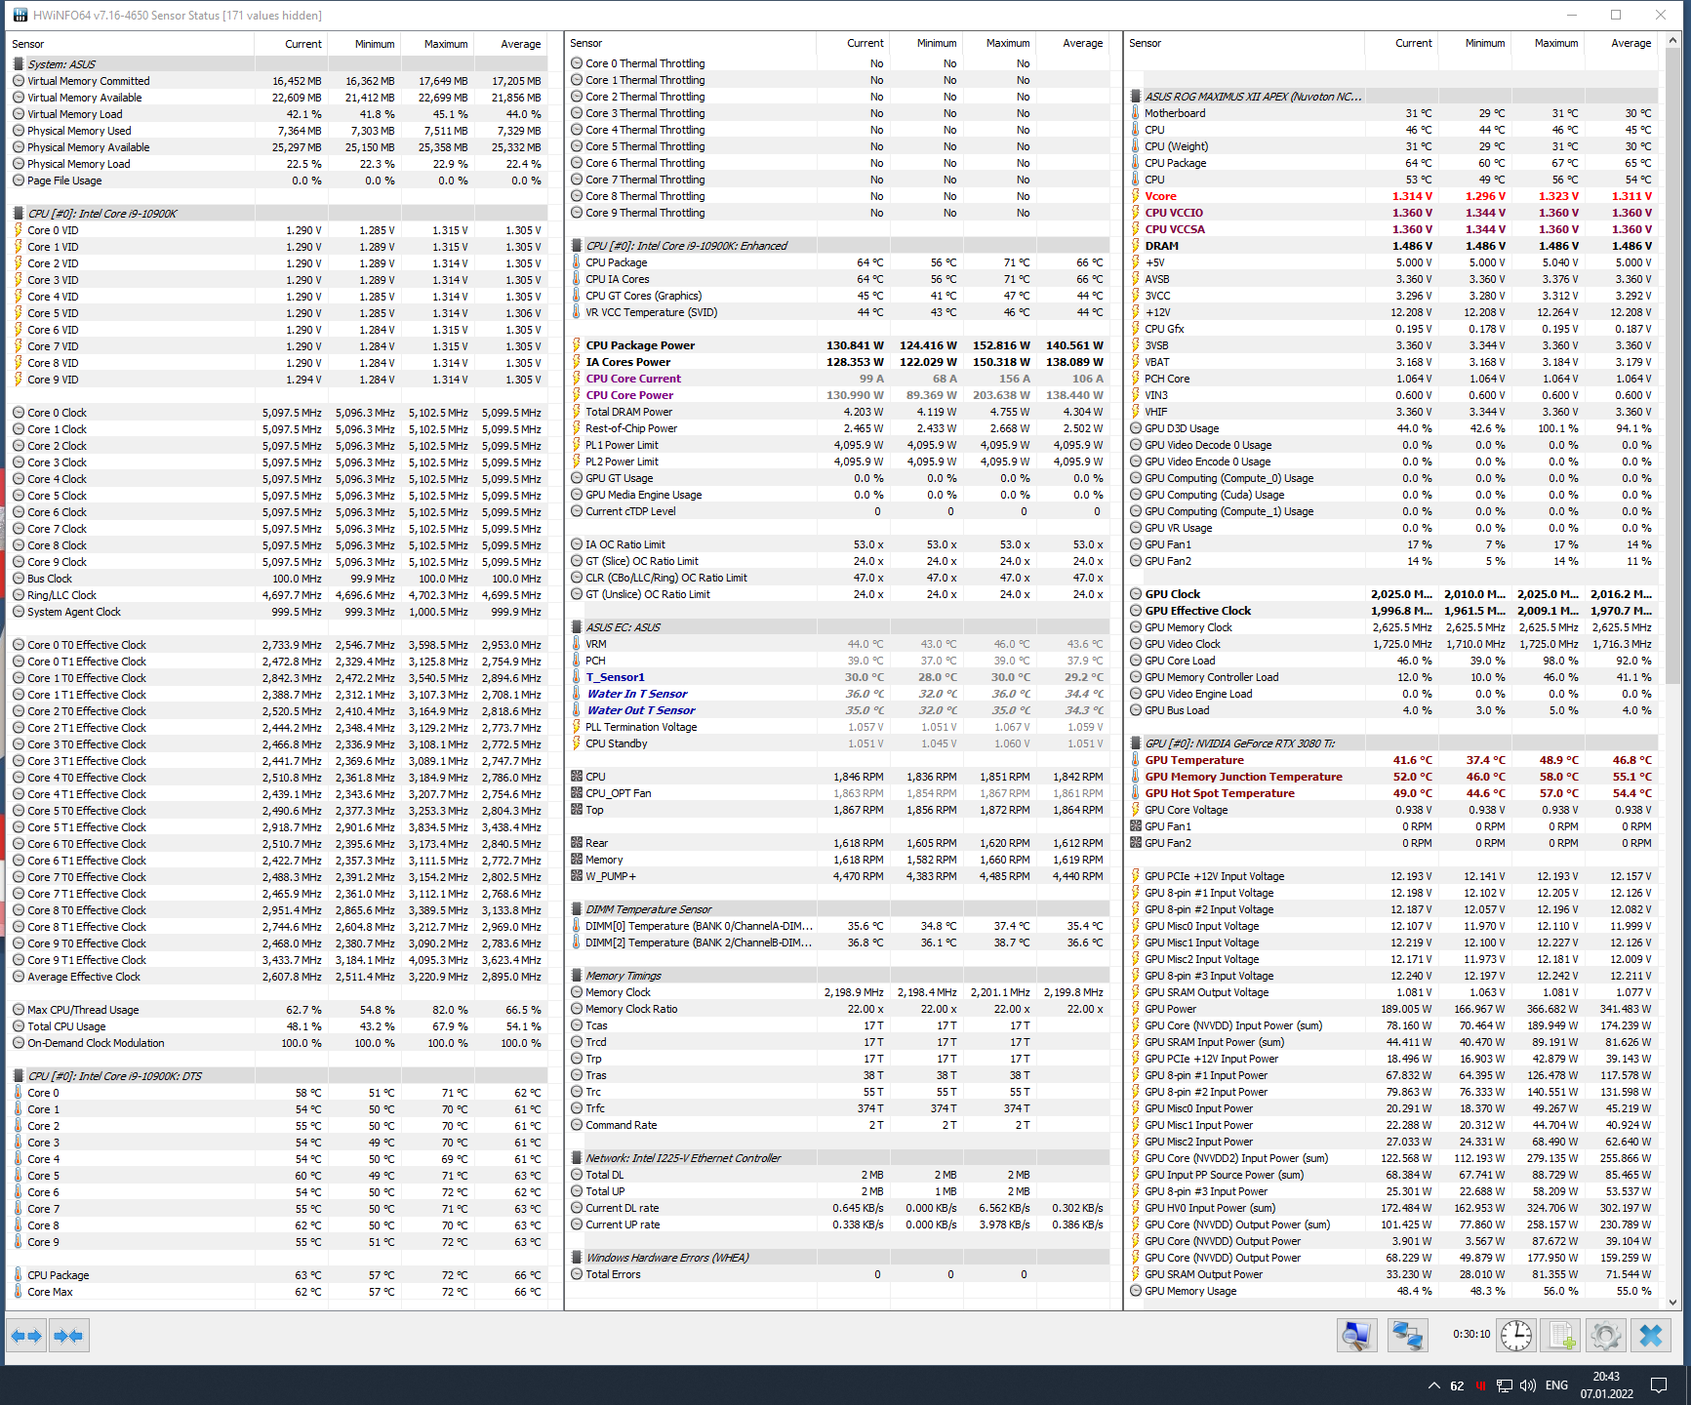Click the HWiNFO64 title bar app icon
Screen dimensions: 1691x1405
coord(20,16)
